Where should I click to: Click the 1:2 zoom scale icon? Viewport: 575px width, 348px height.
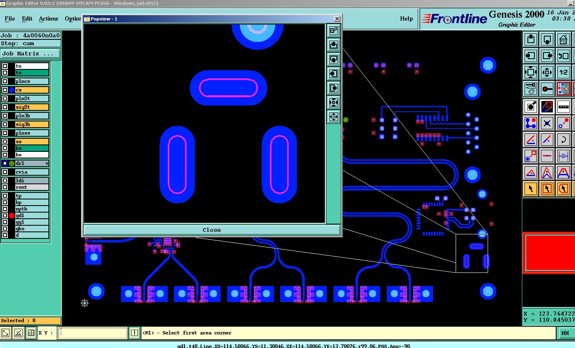pyautogui.click(x=564, y=72)
